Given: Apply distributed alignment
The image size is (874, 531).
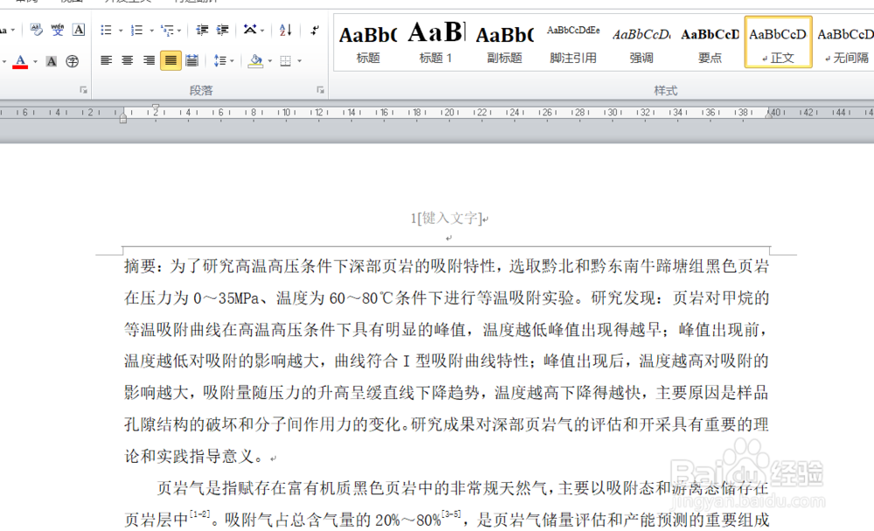Looking at the screenshot, I should point(191,61).
